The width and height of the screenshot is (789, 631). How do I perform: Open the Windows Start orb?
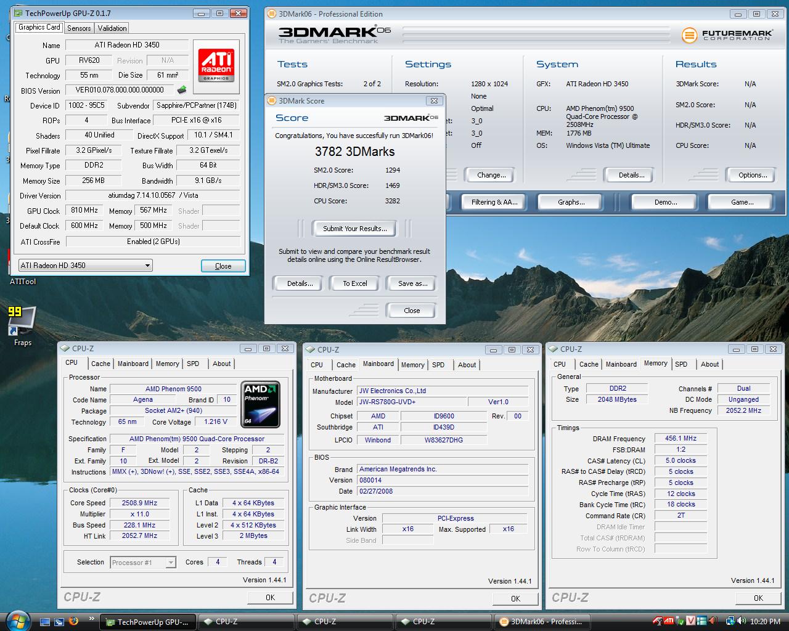click(18, 621)
